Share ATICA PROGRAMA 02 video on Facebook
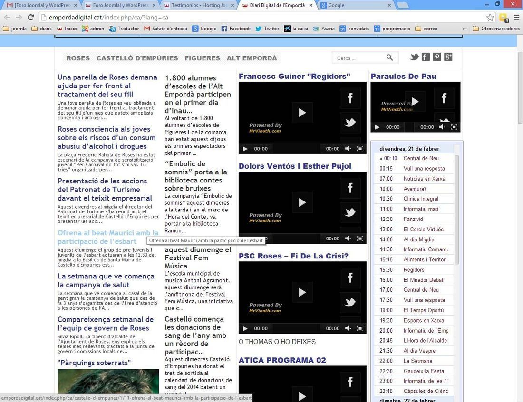Screen dimensions: 523x402 [x=350, y=382]
